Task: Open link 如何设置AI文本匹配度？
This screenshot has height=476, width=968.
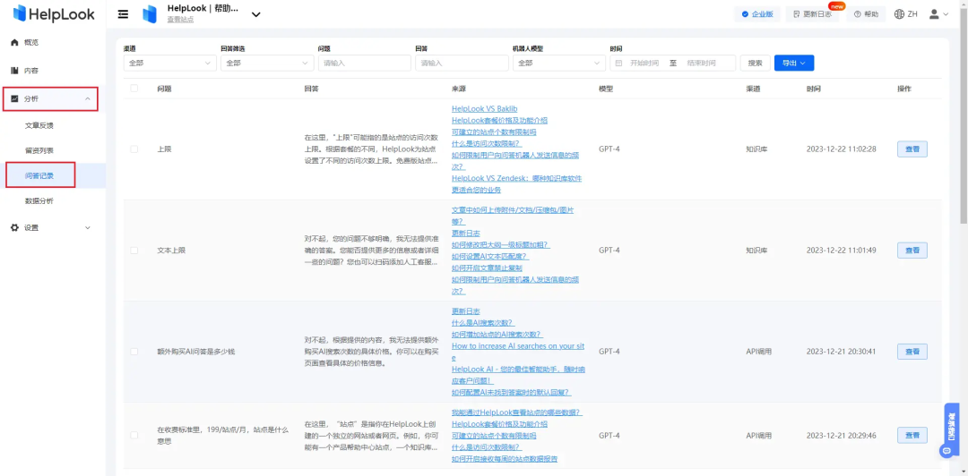Action: click(490, 257)
